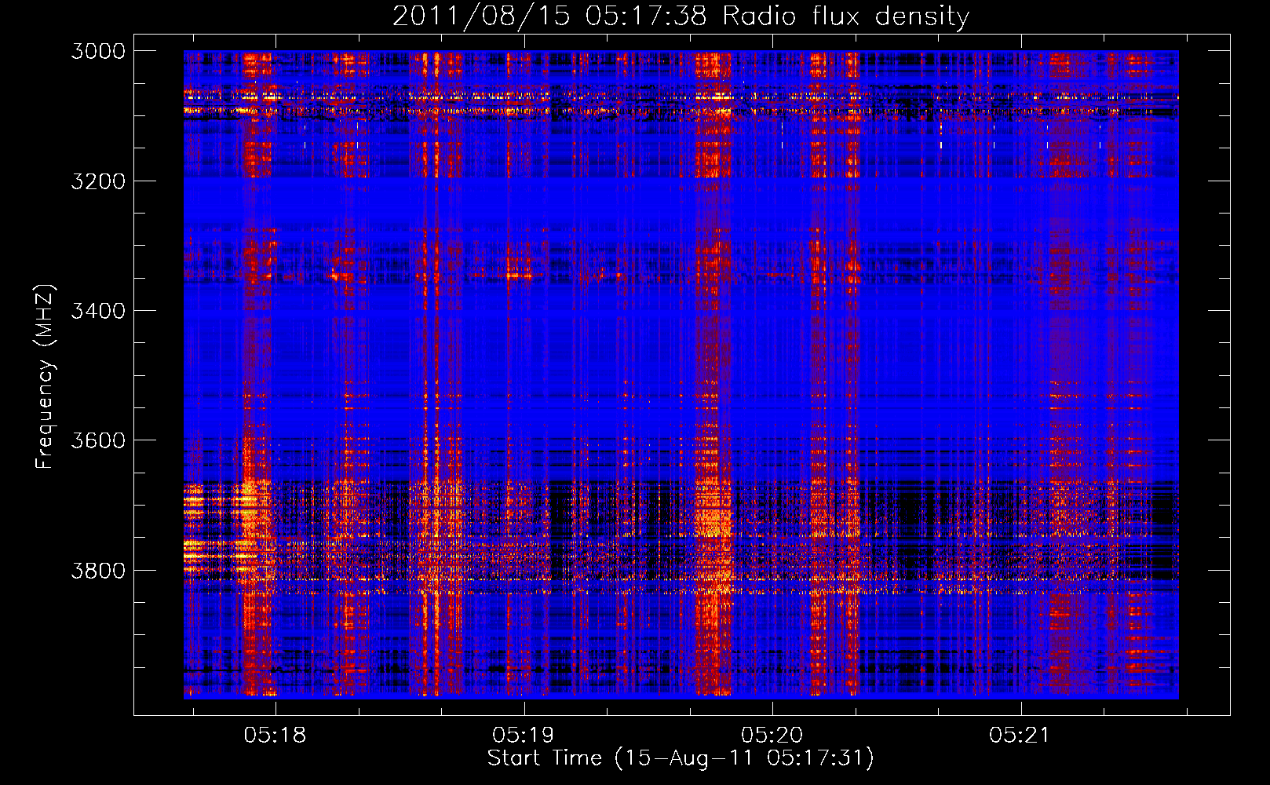Screen dimensions: 1270x785
Task: Click the plot title "2011/08/15 05:17:38 Radio flux density"
Action: click(681, 16)
